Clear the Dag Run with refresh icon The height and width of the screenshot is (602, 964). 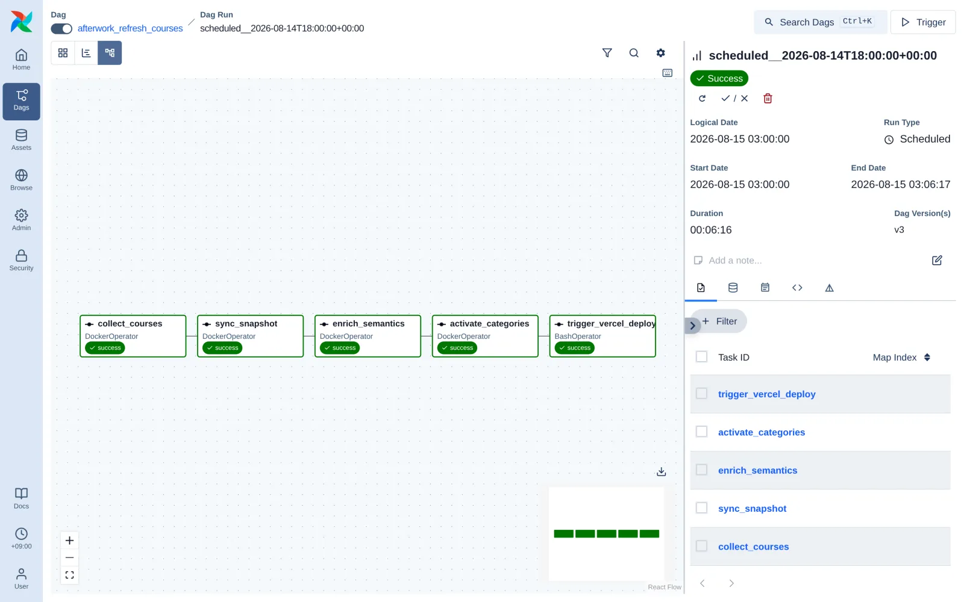pos(702,99)
